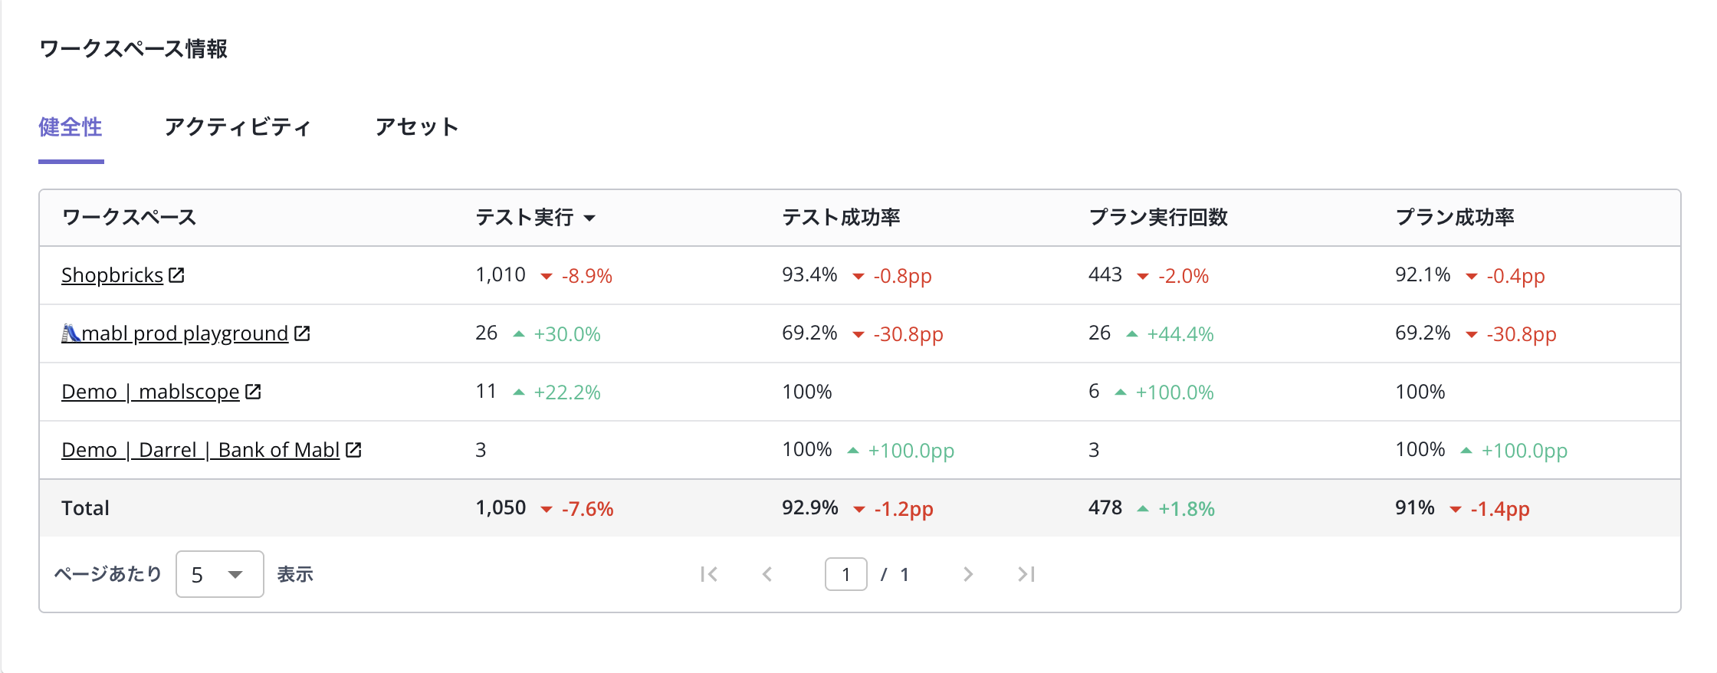Open Demo | mablscope workspace link
Viewport: 1717px width, 673px height.
click(x=150, y=391)
